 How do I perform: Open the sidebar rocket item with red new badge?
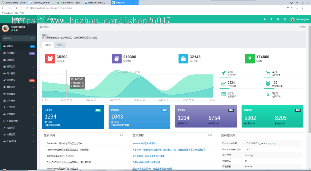(x=19, y=80)
